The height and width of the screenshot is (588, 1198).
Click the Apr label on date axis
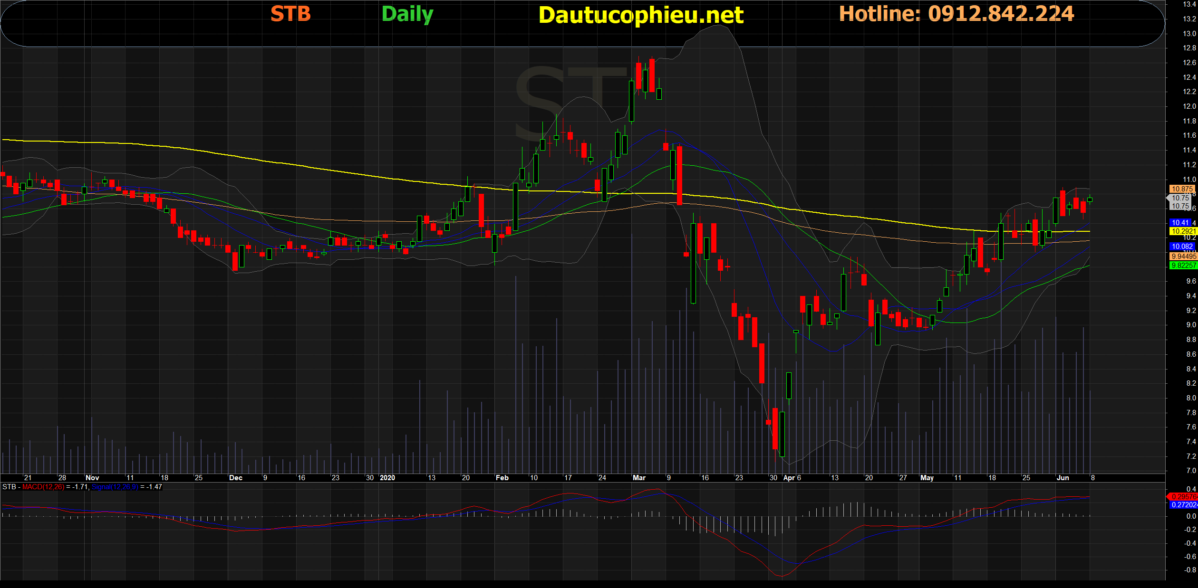[x=789, y=478]
